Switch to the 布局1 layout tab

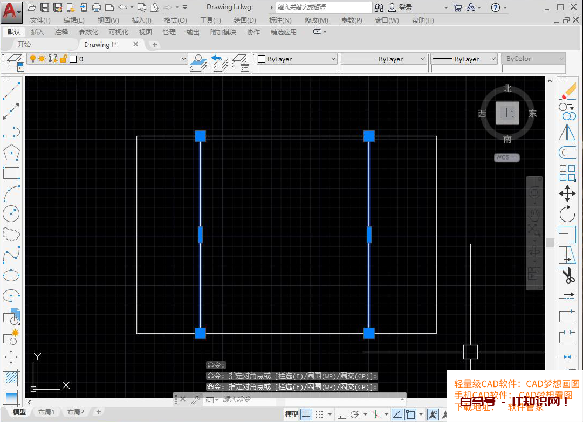tap(46, 411)
